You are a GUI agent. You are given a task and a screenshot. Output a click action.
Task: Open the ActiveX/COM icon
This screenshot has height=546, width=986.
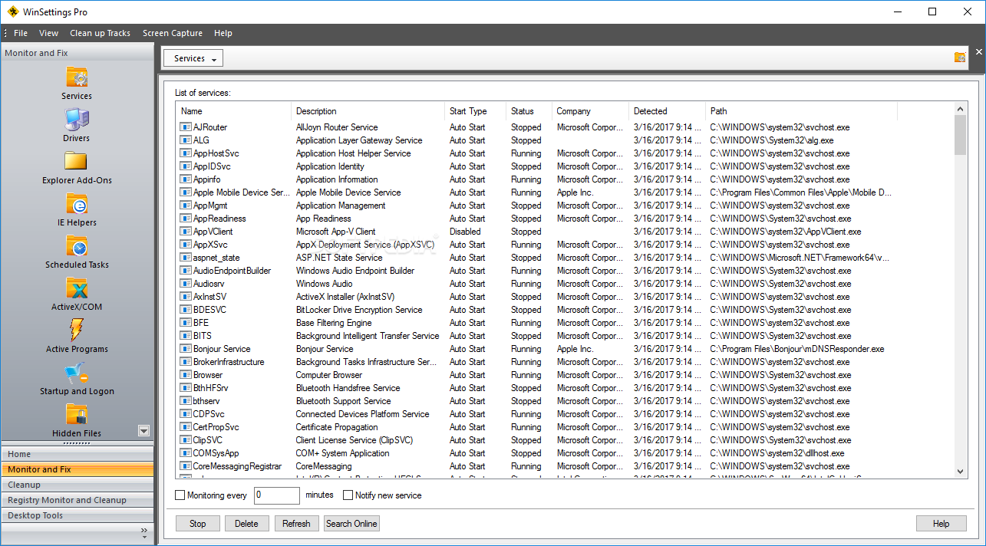[77, 288]
